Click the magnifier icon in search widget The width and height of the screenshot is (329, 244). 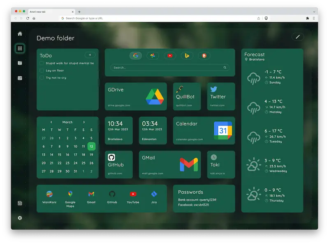[225, 68]
